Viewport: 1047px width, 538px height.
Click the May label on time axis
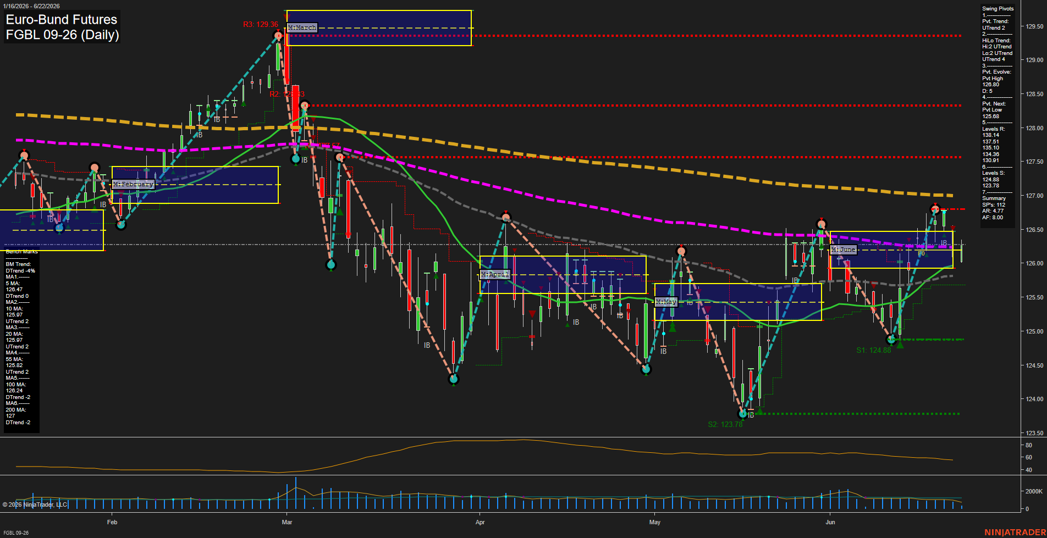tap(654, 522)
